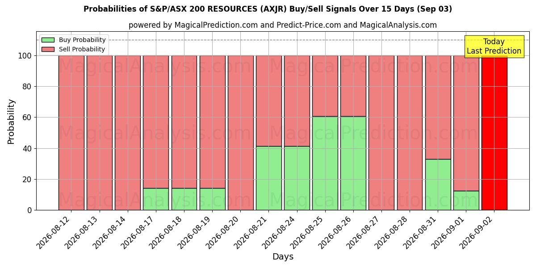Click the green buy segment for 2026-08-24
The image size is (536, 268).
click(x=297, y=178)
